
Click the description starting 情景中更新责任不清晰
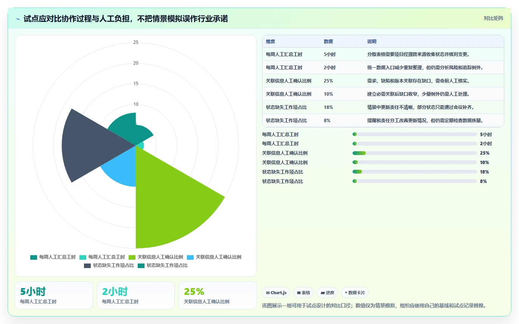tap(421, 107)
